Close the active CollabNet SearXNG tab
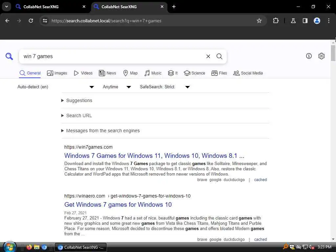The image size is (336, 252). 162,7
